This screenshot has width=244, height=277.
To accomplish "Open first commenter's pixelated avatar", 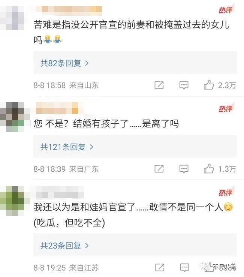I will tap(12, 18).
